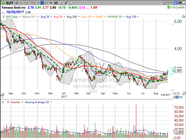This screenshot has height=140, width=186.
Task: Expand Avg 50 dropdown arrow
Action: (x=64, y=17)
